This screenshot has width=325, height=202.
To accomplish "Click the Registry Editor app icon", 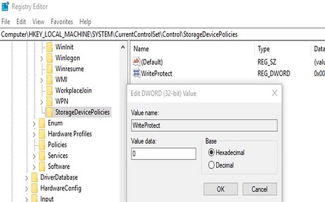I will 5,6.
